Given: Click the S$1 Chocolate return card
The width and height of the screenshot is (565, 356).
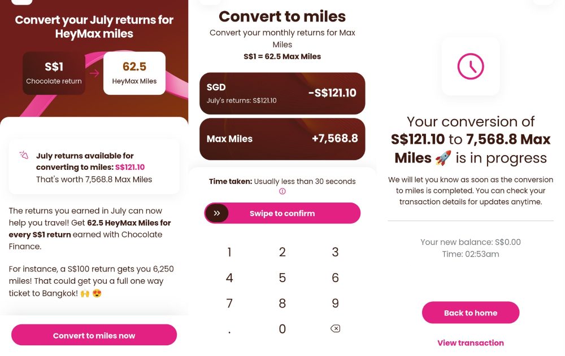Looking at the screenshot, I should click(x=54, y=73).
